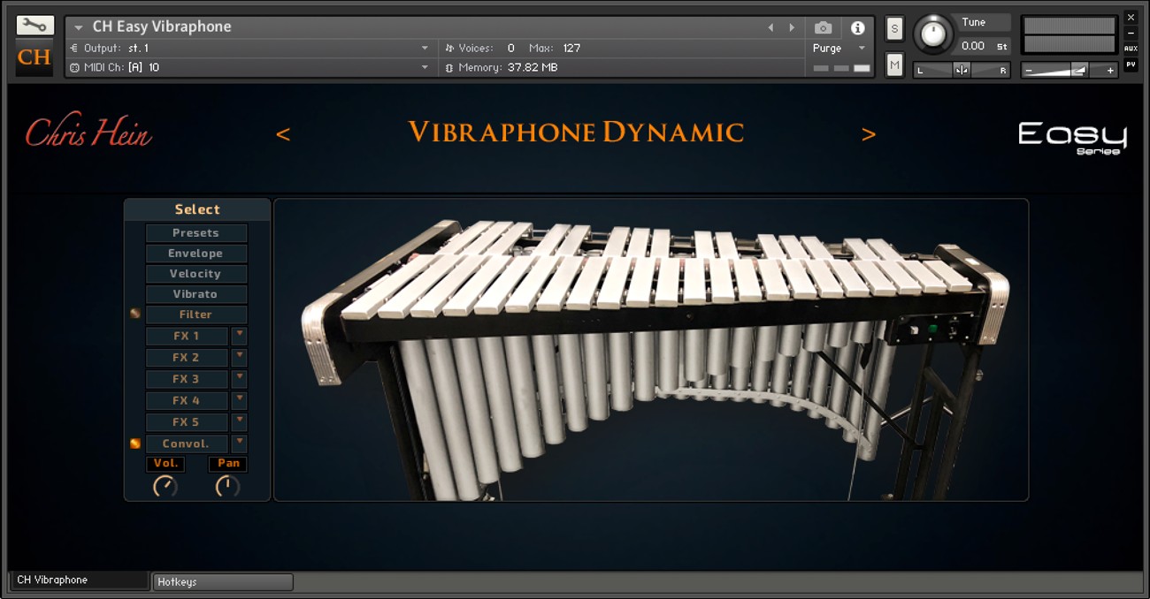This screenshot has height=599, width=1150.
Task: Click the Output routing icon
Action: coord(74,48)
